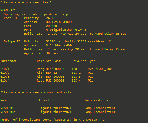The image size is (148, 123).
Task: Click the Prio.Nbr column header
Action: [x=79, y=61]
